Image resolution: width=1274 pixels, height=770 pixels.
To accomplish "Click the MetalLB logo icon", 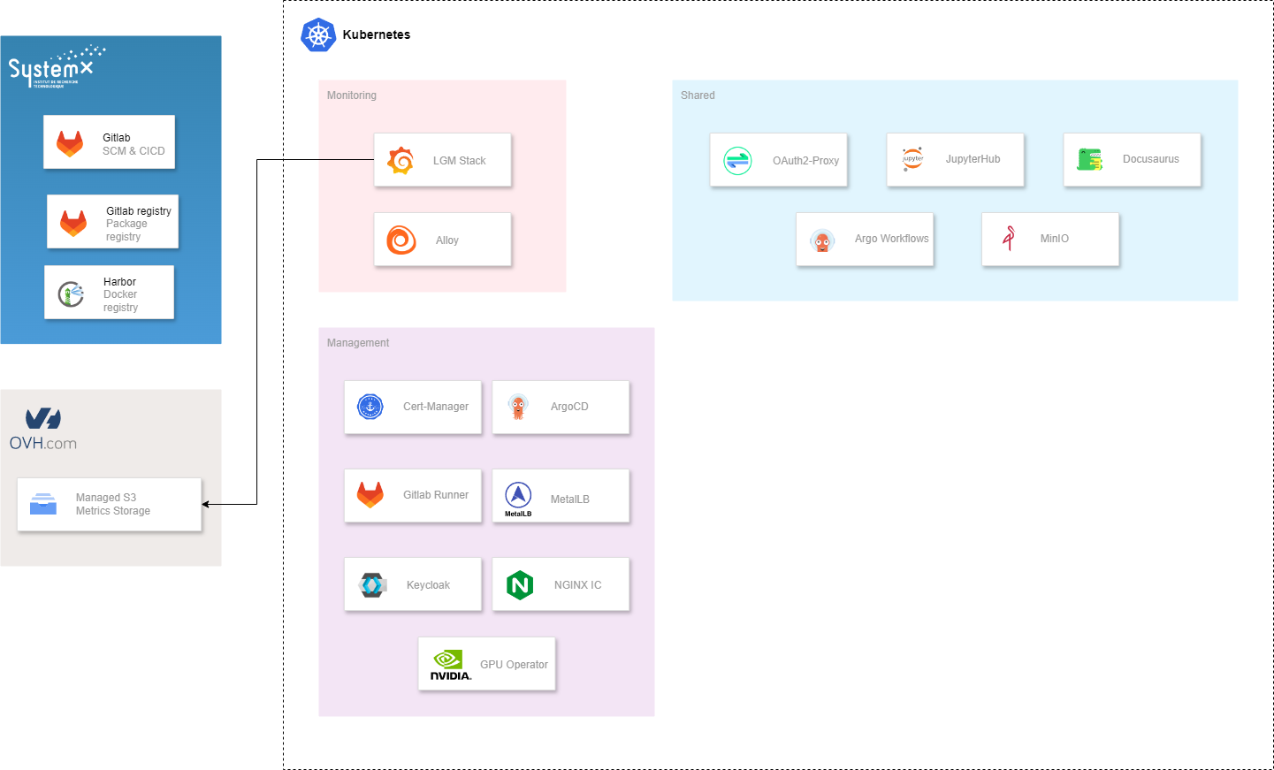I will click(518, 498).
